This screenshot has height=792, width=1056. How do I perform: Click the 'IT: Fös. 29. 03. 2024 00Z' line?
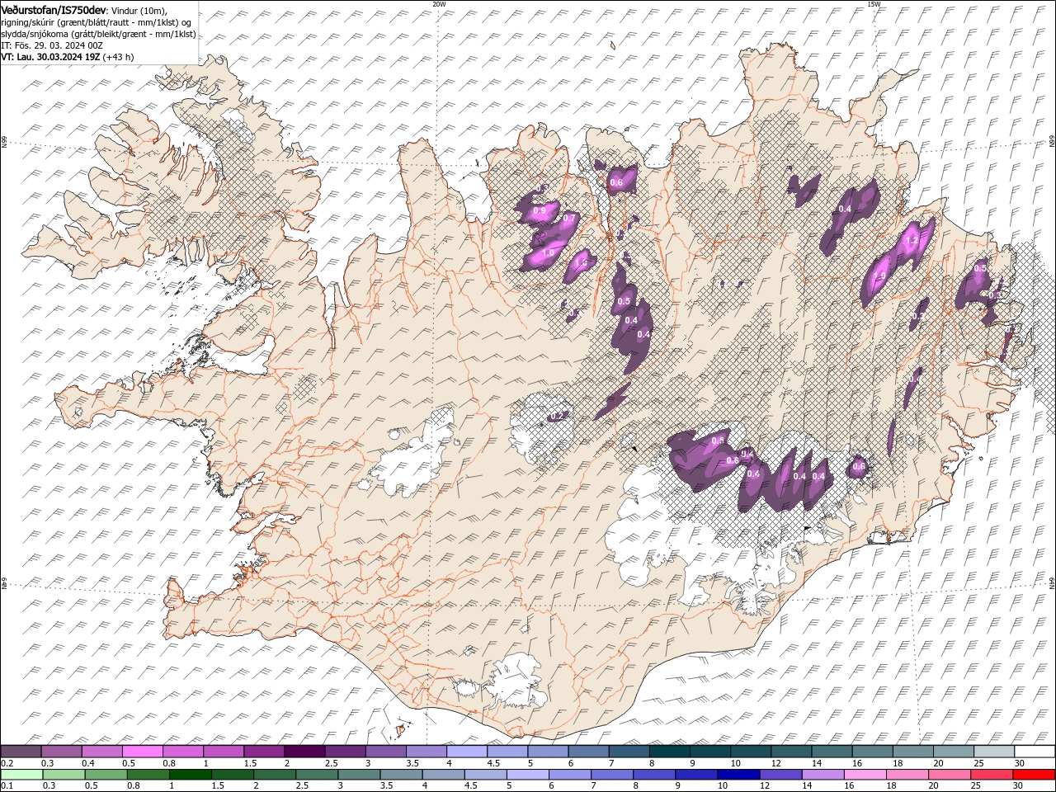point(51,45)
